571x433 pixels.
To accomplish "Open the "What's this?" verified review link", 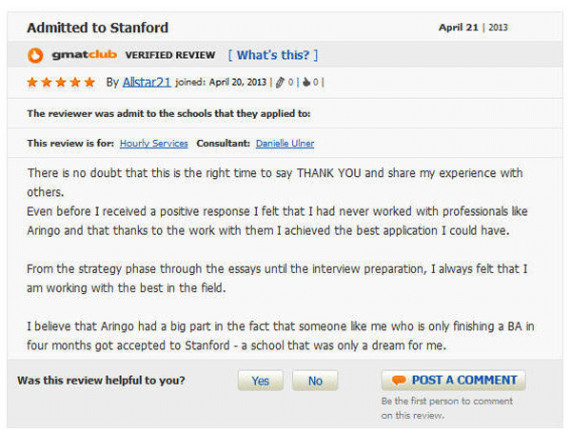I will click(x=273, y=55).
